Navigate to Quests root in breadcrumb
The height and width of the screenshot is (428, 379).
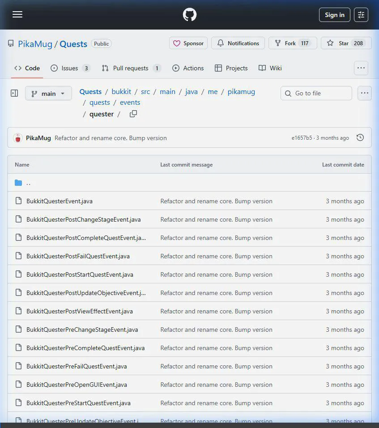click(90, 92)
